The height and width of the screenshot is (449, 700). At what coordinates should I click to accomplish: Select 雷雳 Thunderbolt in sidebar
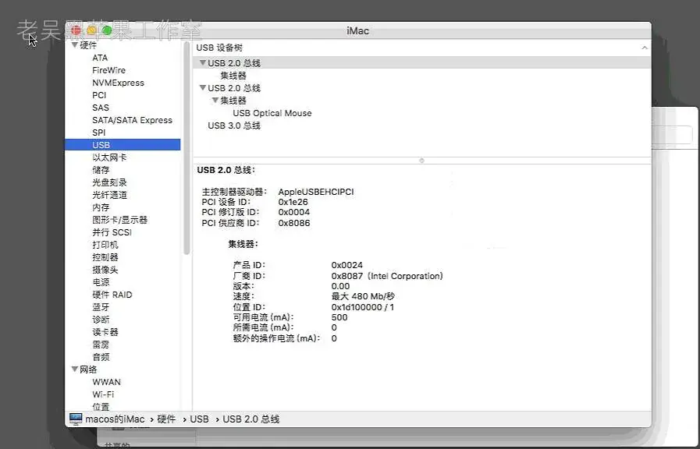(101, 345)
